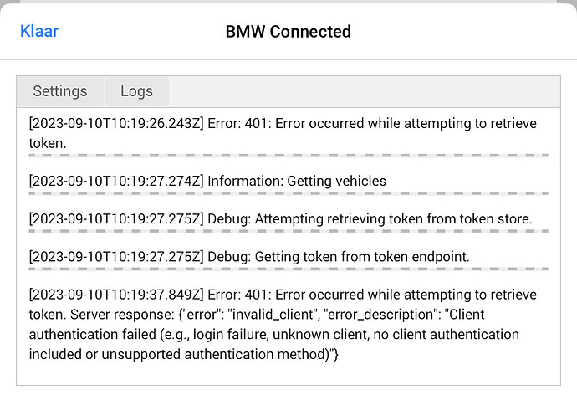
Task: Switch to the Settings tab
Action: point(59,91)
